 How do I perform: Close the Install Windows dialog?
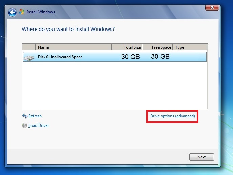point(212,7)
